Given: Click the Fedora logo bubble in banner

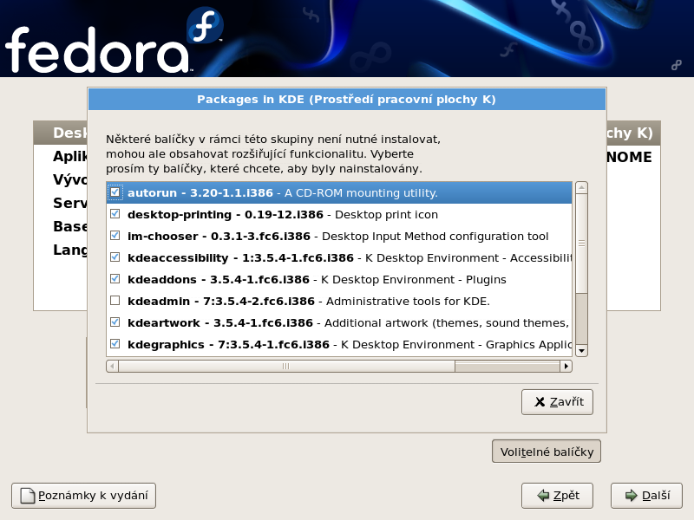Looking at the screenshot, I should 205,25.
